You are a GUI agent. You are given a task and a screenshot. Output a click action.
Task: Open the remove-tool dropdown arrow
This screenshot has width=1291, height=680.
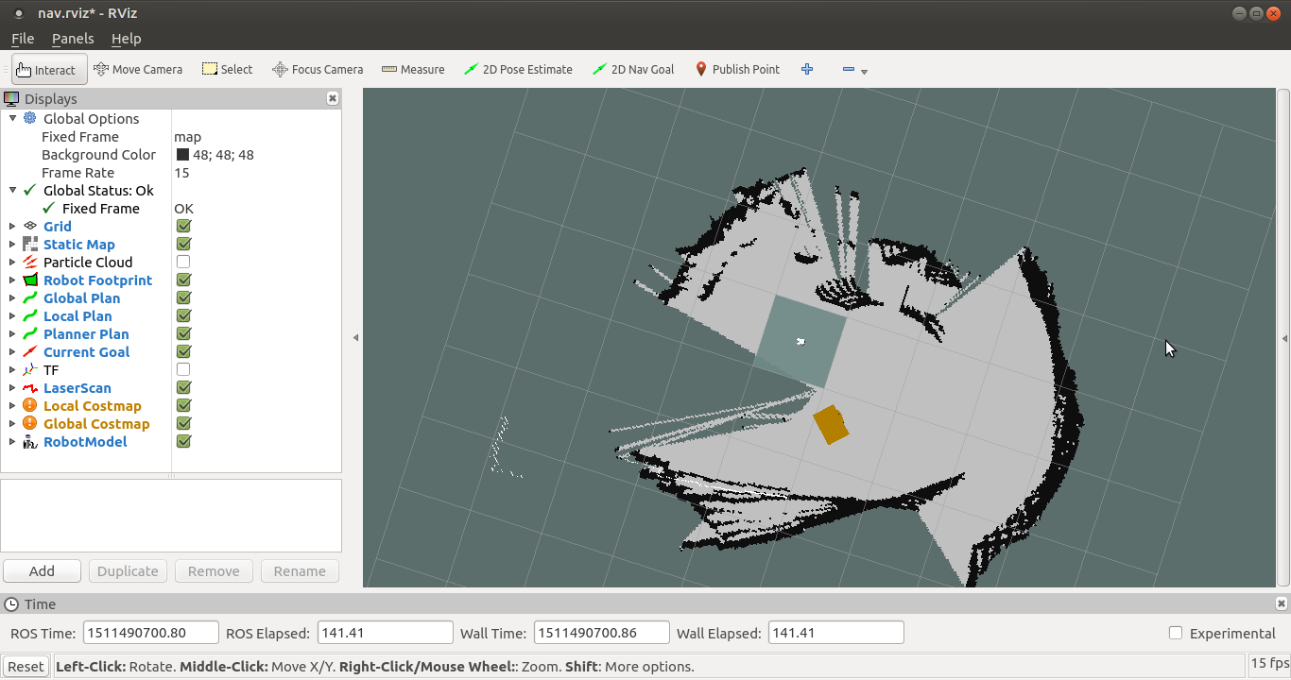point(864,71)
